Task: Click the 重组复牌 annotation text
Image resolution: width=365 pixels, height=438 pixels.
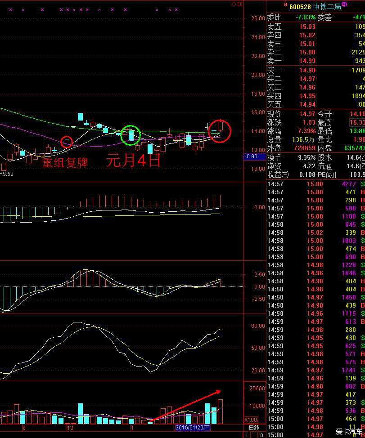Action: point(64,162)
